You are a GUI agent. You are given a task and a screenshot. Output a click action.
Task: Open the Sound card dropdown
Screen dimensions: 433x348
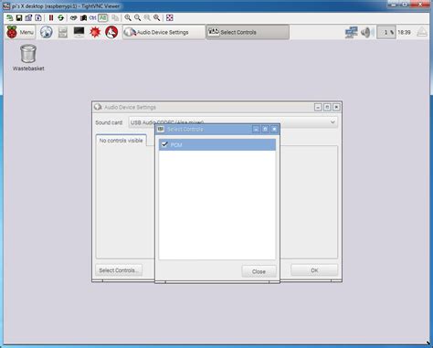(233, 122)
